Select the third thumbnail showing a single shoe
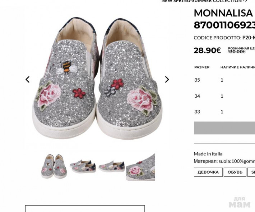 tap(111, 167)
